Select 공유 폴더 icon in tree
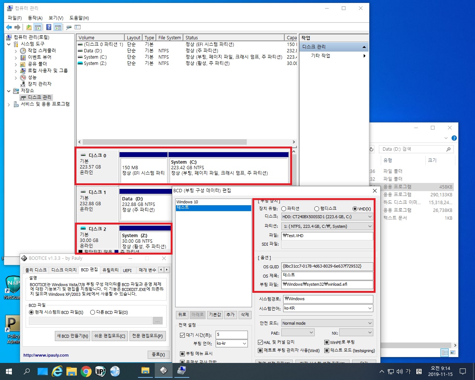Screen dimensions: 475x380 [x=23, y=64]
